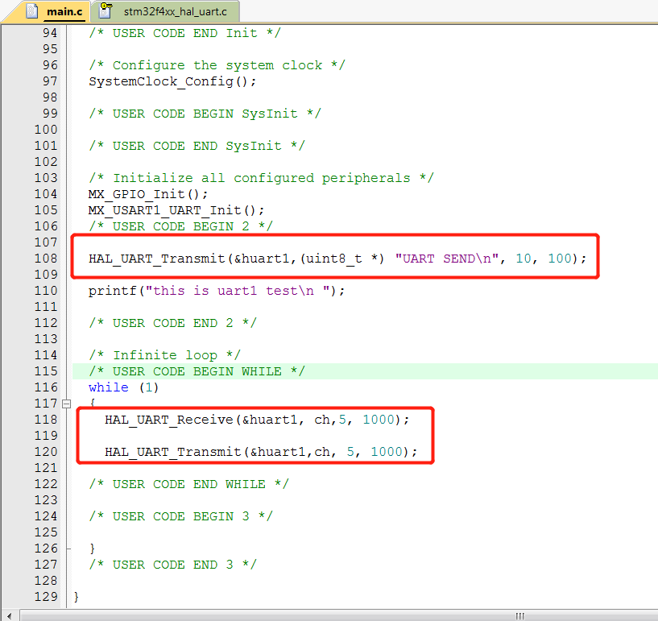Click line number 120 in the gutter
658x621 pixels.
pyautogui.click(x=46, y=452)
